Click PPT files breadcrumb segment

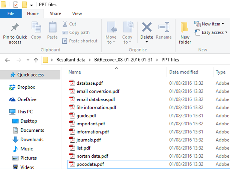(170, 60)
